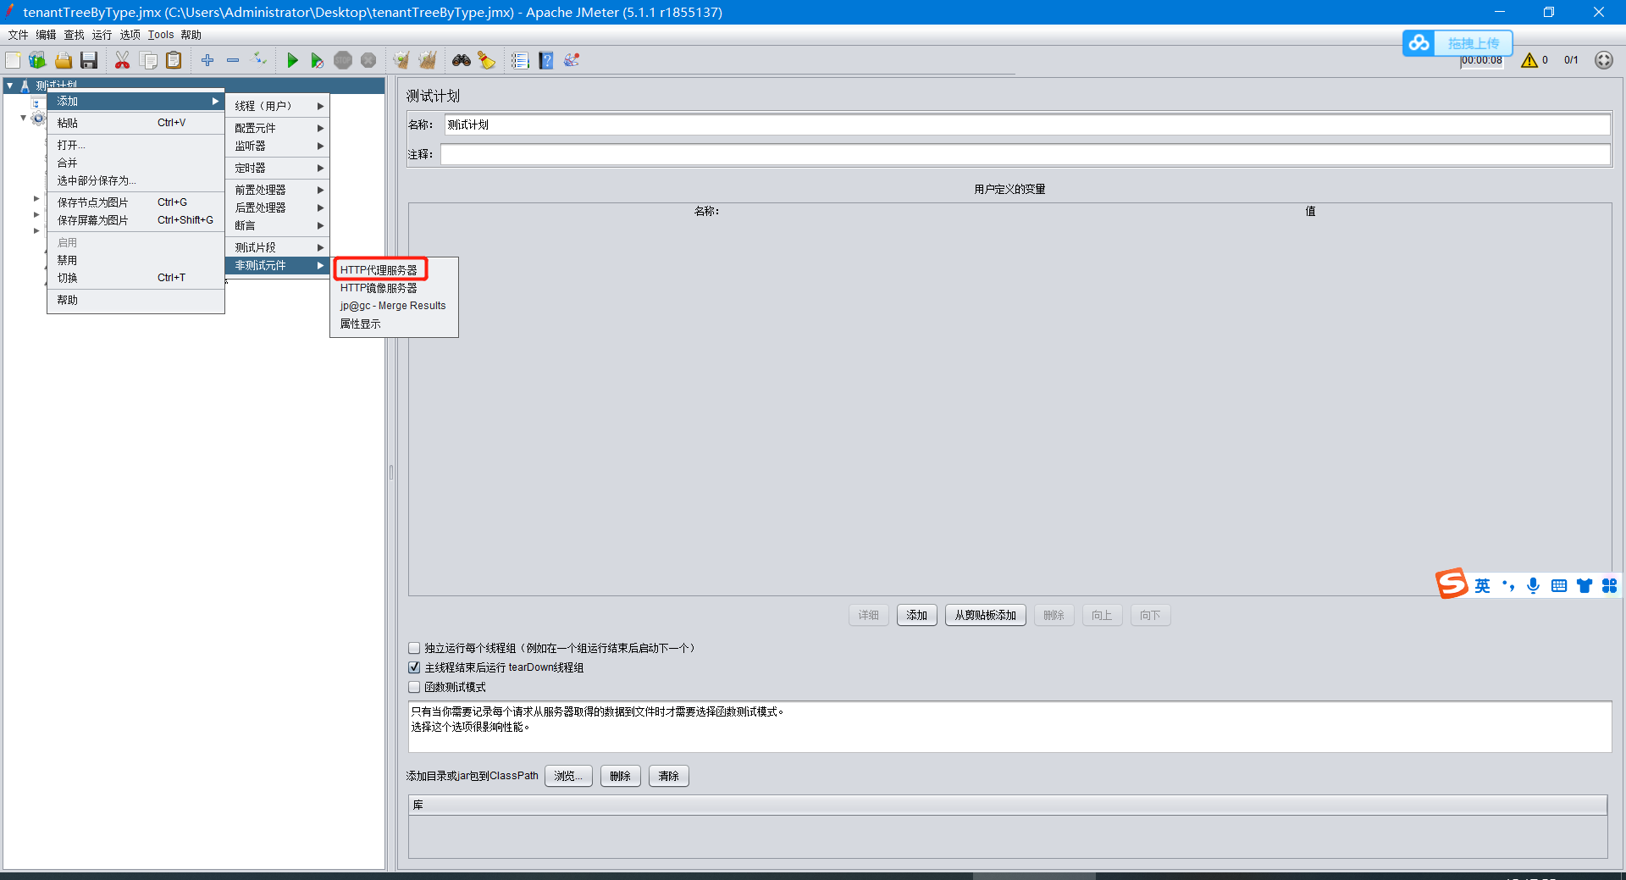Image resolution: width=1626 pixels, height=880 pixels.
Task: Enable 函数测试模式 checkbox
Action: tap(414, 687)
